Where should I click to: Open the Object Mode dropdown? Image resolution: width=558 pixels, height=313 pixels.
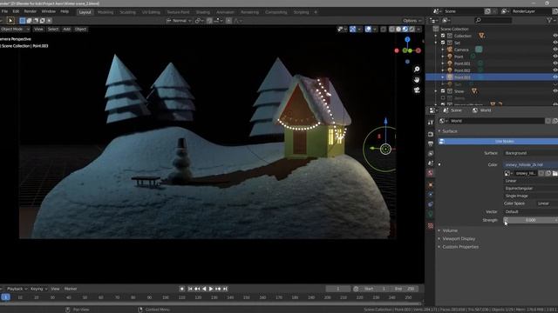click(x=15, y=29)
